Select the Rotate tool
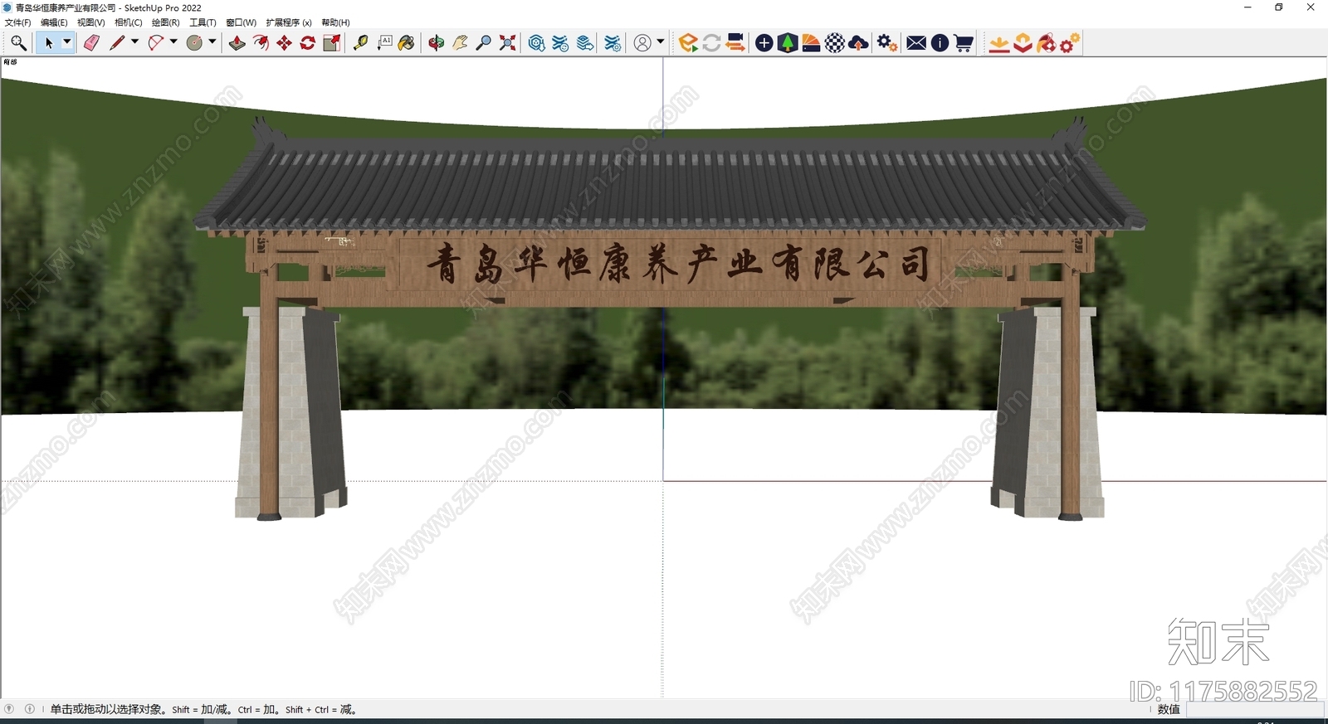The height and width of the screenshot is (724, 1328). [307, 43]
